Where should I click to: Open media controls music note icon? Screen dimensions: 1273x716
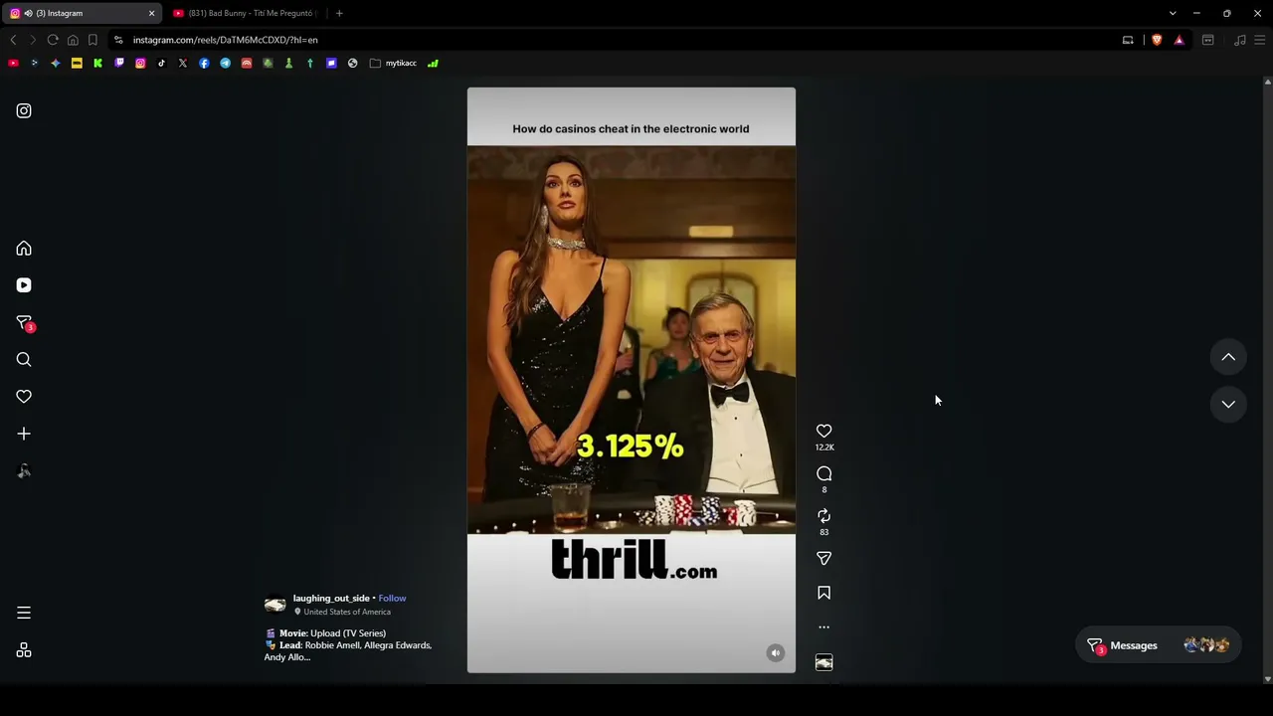click(x=1239, y=40)
